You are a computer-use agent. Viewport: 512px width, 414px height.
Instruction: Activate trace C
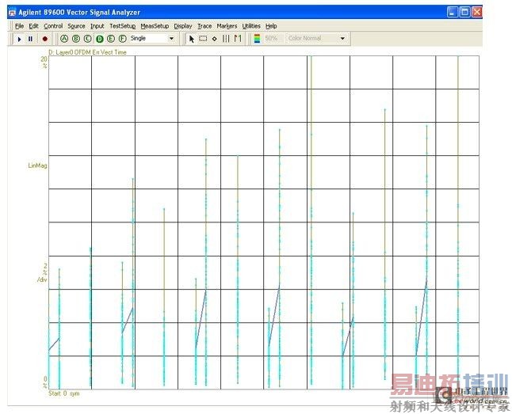87,39
